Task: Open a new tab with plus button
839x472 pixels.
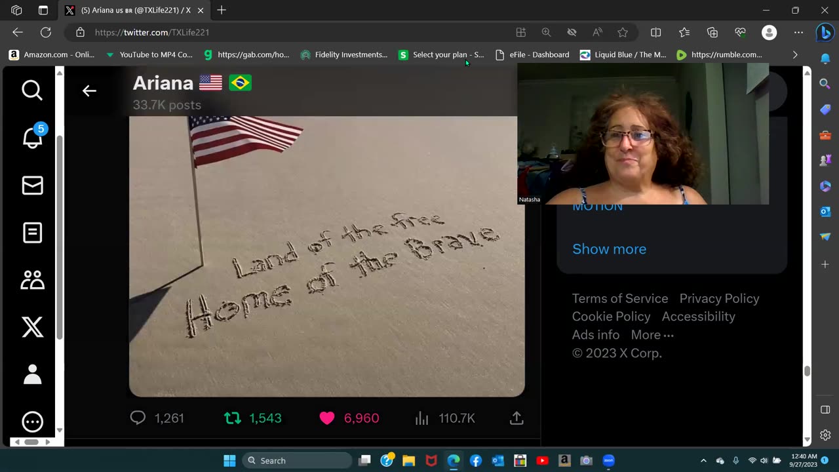Action: [x=222, y=10]
